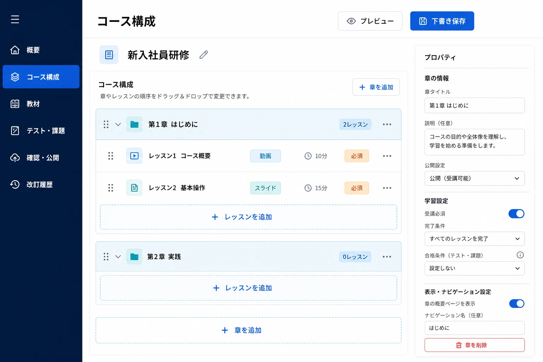Click 章を追加 button in header
The height and width of the screenshot is (362, 543).
coord(376,87)
